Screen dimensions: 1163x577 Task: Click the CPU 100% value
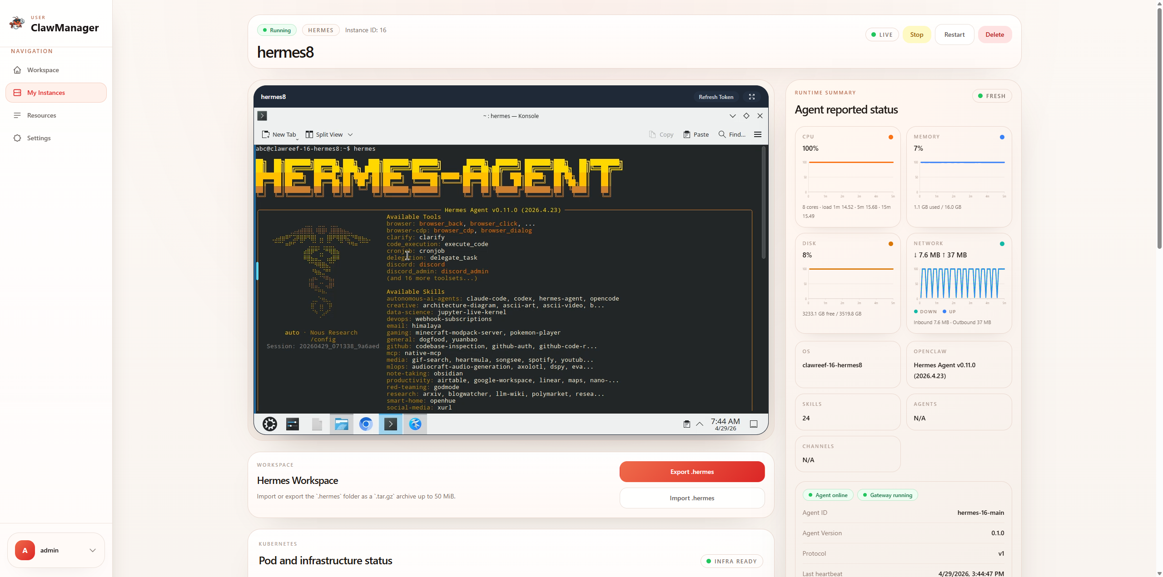pyautogui.click(x=810, y=148)
